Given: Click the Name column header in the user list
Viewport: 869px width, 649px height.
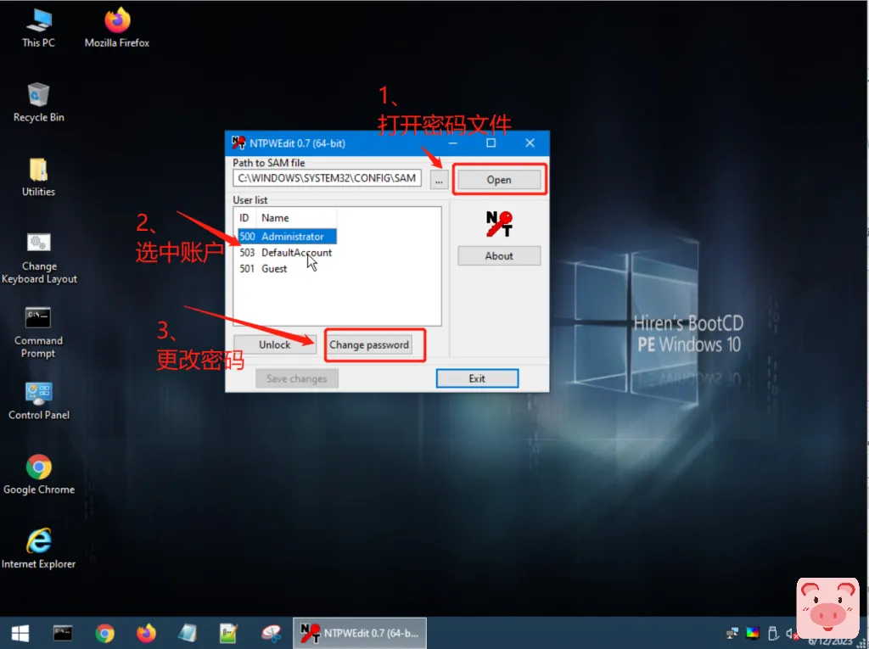Looking at the screenshot, I should 296,218.
